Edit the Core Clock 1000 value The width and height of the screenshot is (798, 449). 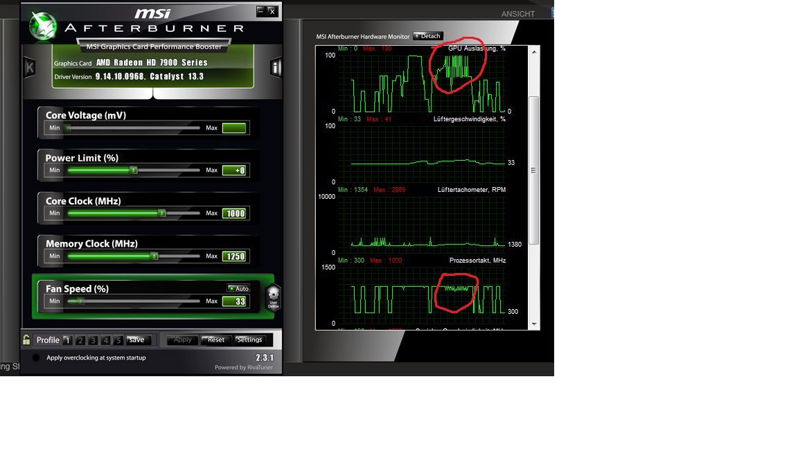234,213
